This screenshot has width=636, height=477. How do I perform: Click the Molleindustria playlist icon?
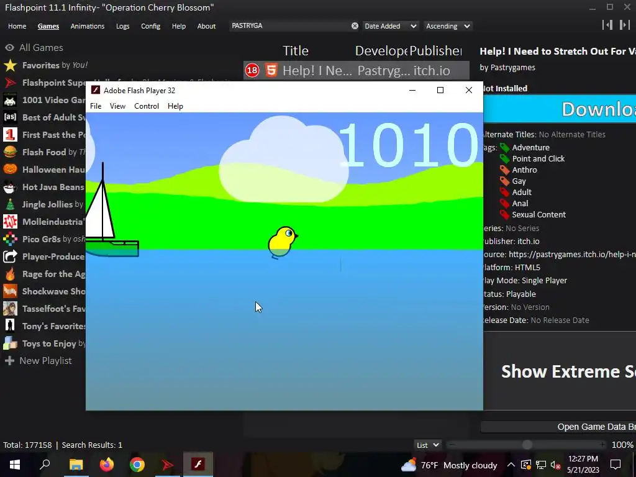10,222
